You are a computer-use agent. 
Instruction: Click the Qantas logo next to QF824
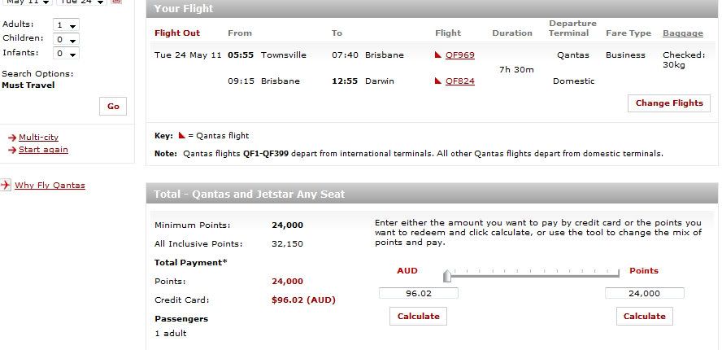click(x=438, y=81)
